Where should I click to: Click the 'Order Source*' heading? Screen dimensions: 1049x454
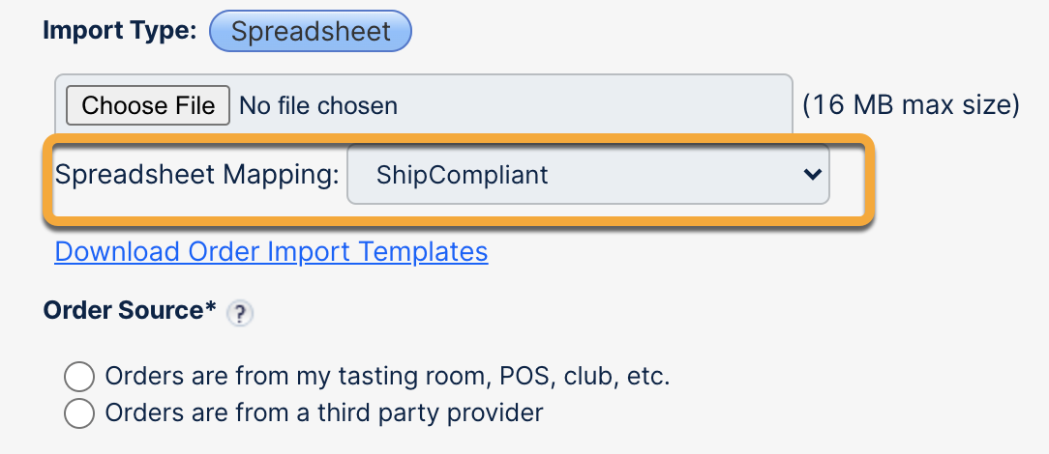pos(123,311)
